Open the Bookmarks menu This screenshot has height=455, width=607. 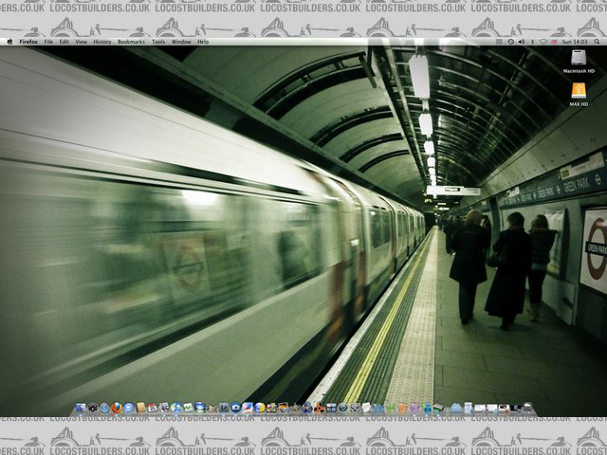tap(131, 42)
